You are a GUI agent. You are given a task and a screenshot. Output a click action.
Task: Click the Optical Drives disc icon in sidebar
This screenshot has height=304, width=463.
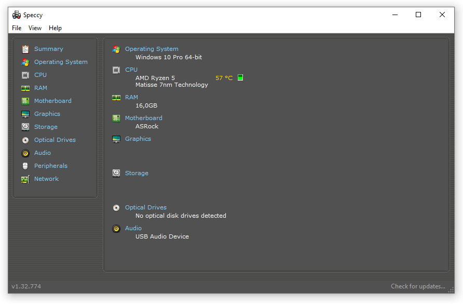pyautogui.click(x=25, y=140)
